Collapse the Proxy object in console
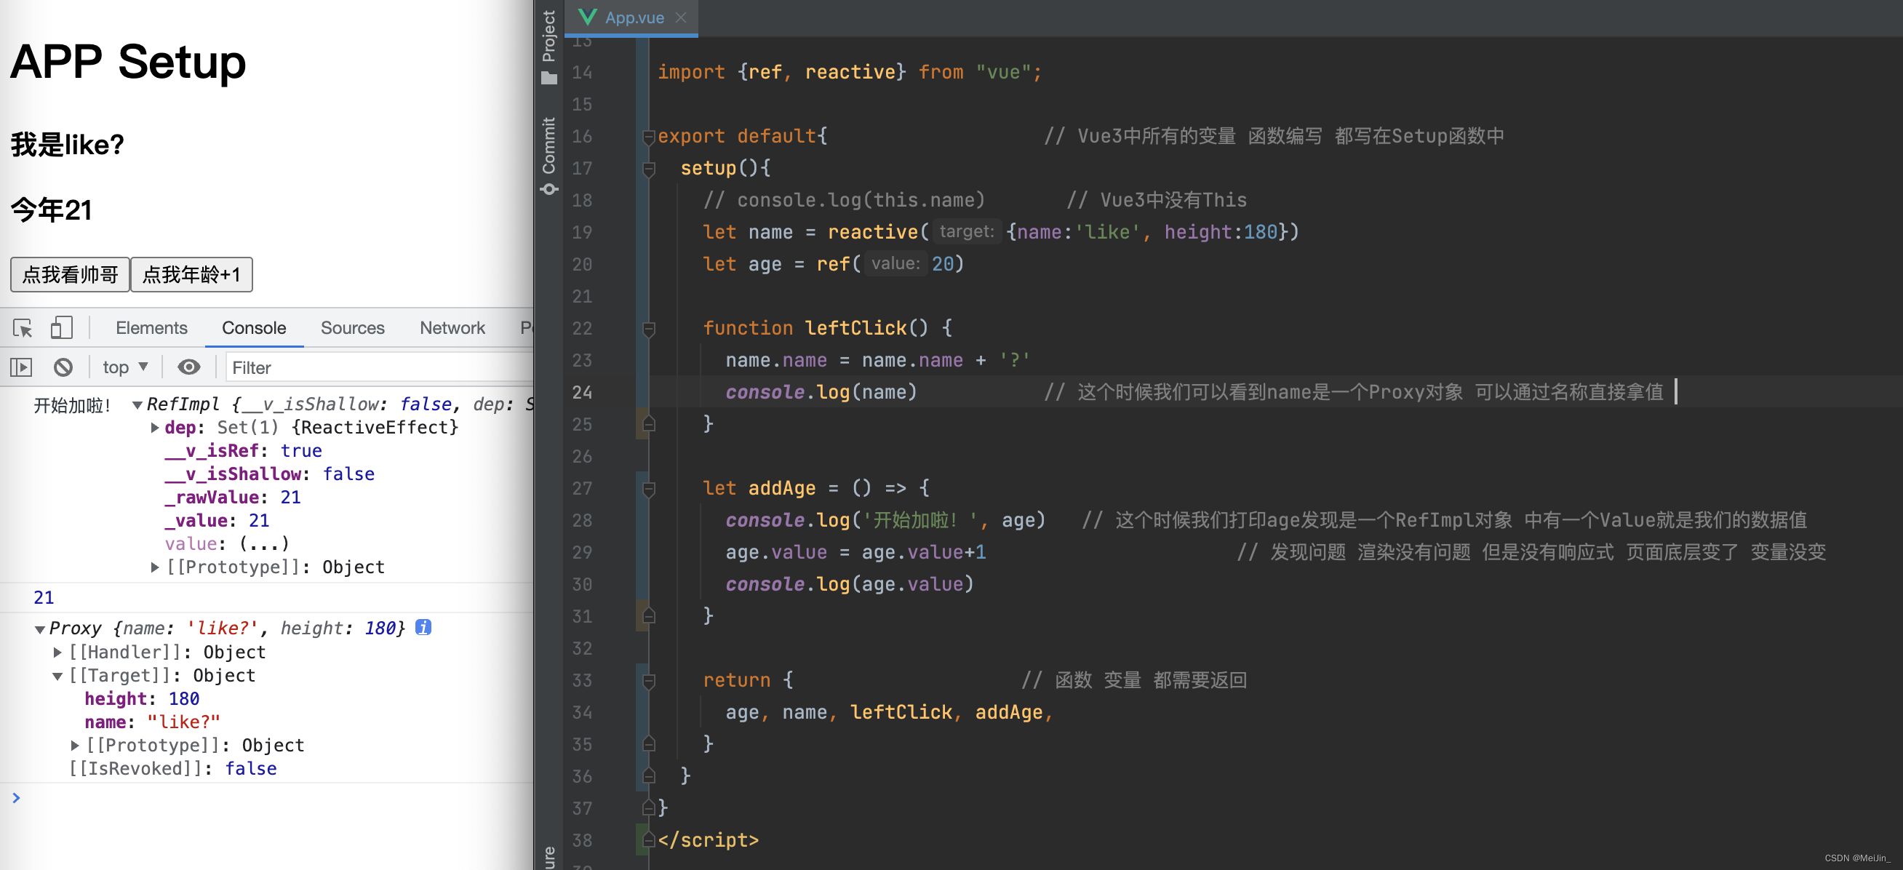Image resolution: width=1903 pixels, height=870 pixels. click(x=40, y=629)
